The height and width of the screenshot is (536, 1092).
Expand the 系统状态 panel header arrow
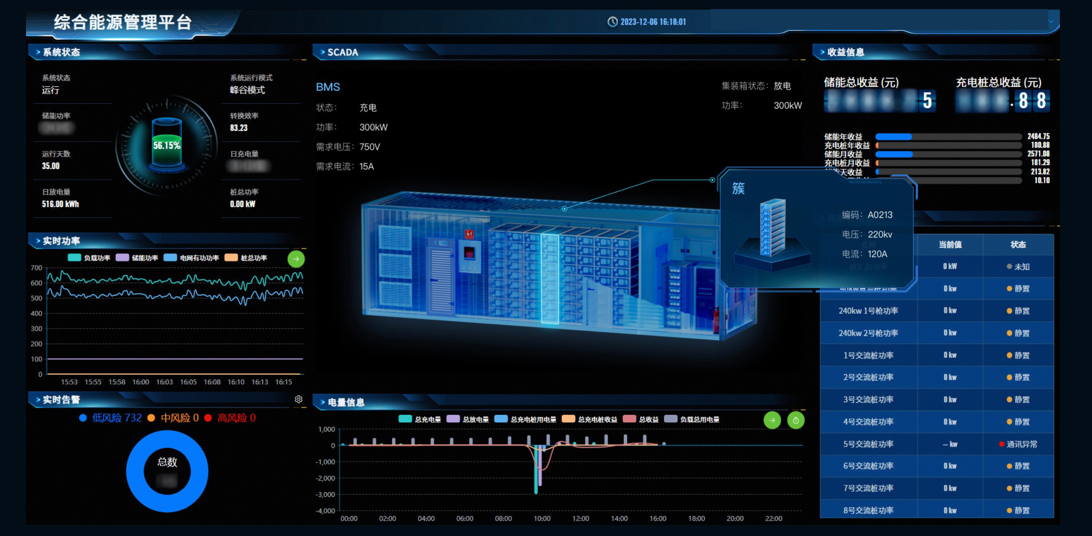(x=38, y=53)
